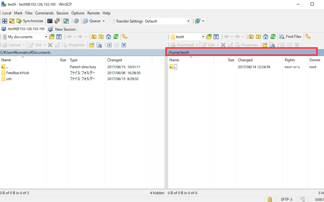324x202 pixels.
Task: Sort remote panel by Changed column header
Action: (x=259, y=60)
